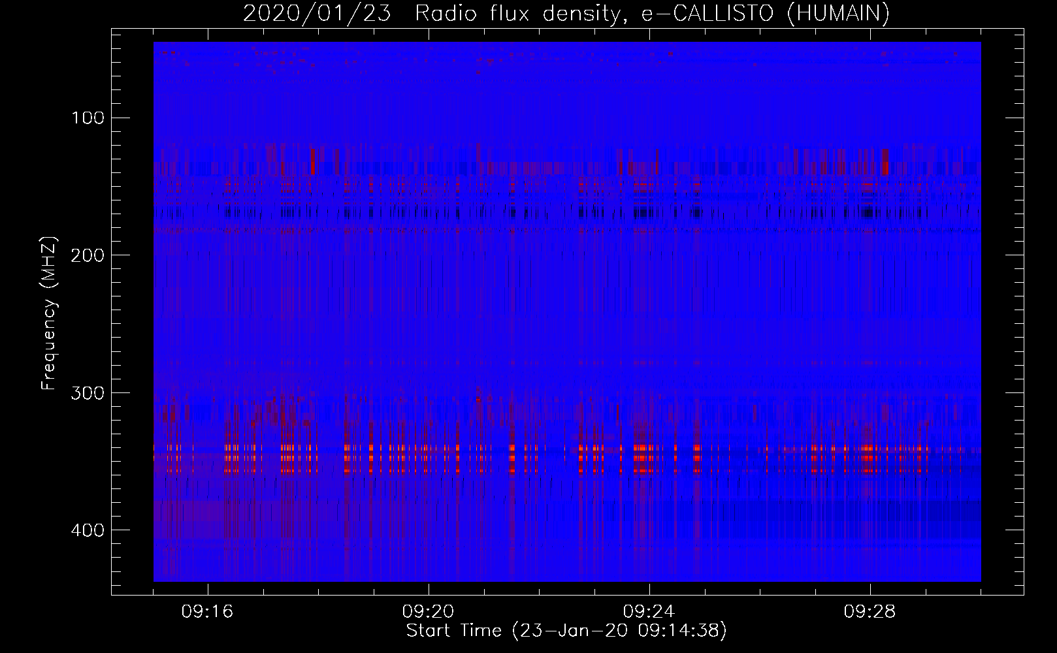Click the 09:20 time tick label
Screen dimensions: 1057x653
[x=429, y=612]
